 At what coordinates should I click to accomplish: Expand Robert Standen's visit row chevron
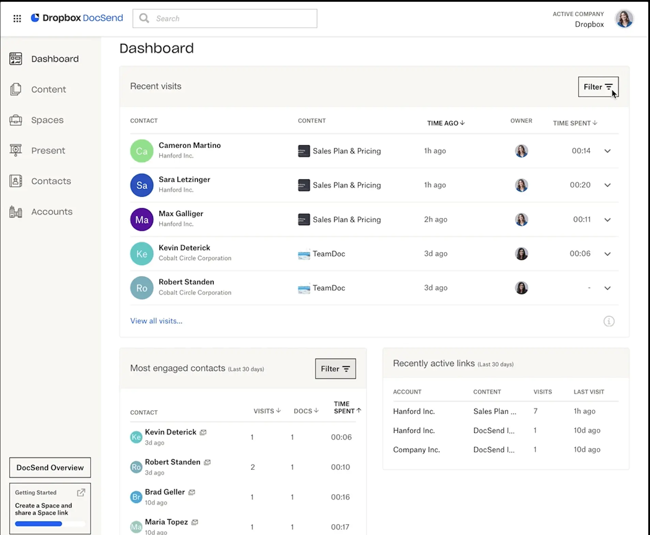coord(607,288)
